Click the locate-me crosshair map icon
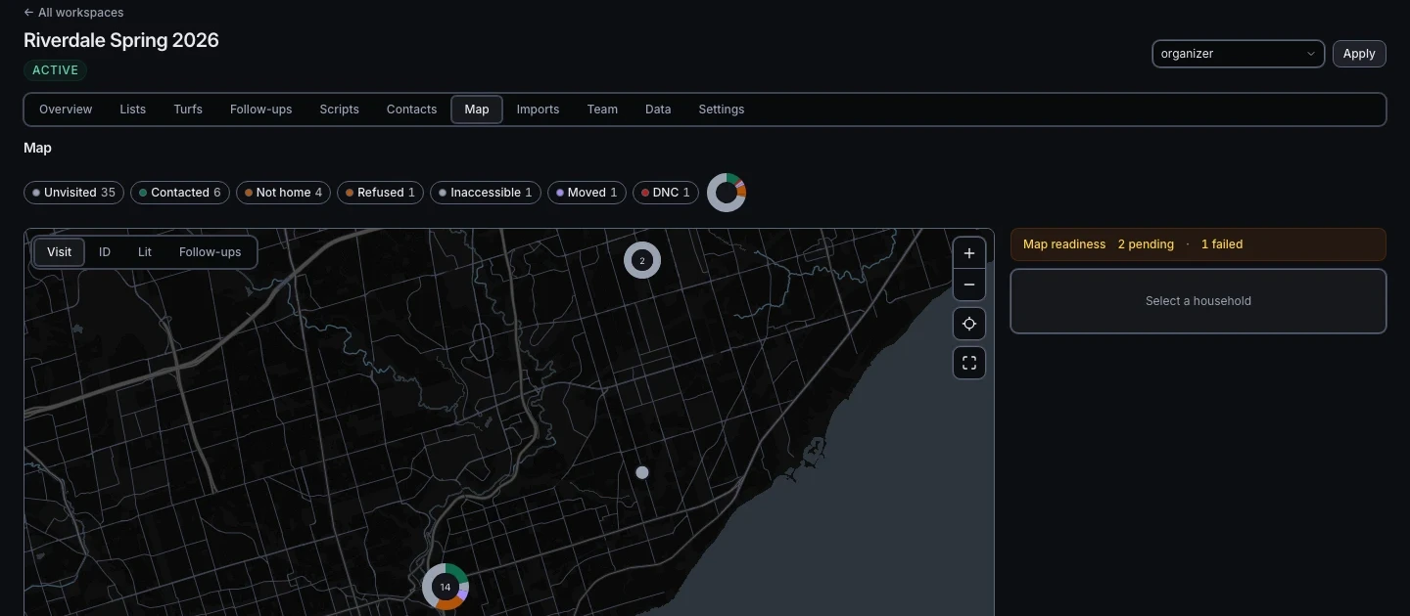This screenshot has height=616, width=1410. [969, 324]
